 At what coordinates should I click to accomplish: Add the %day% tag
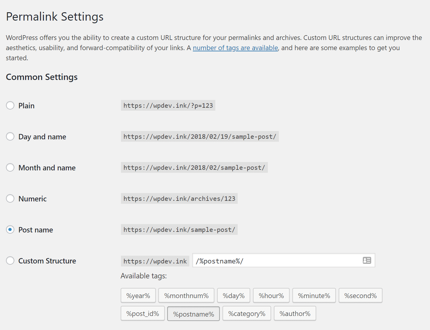click(234, 295)
